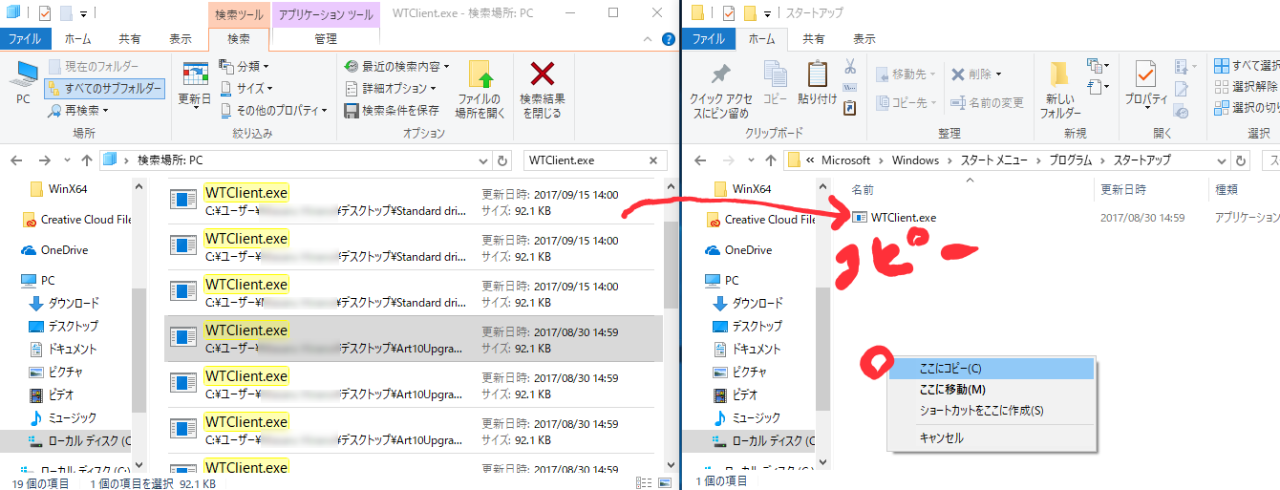Viewport: 1280px width, 490px height.
Task: Click 検索場所: PC address bar
Action: 296,160
